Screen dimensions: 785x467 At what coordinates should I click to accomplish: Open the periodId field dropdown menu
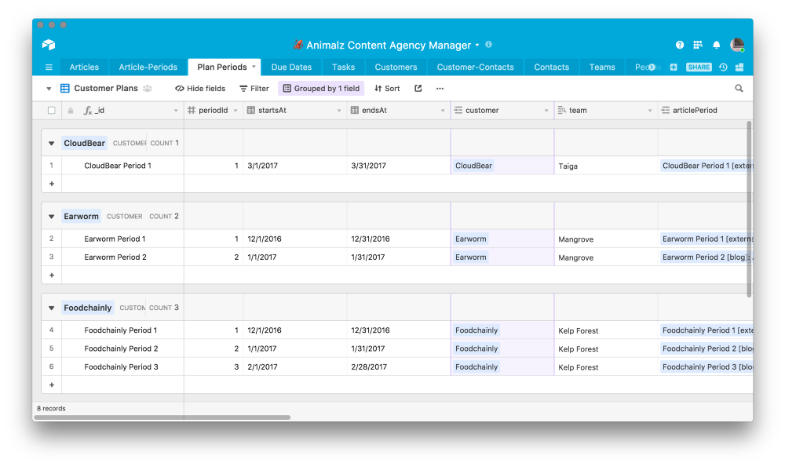coord(235,111)
